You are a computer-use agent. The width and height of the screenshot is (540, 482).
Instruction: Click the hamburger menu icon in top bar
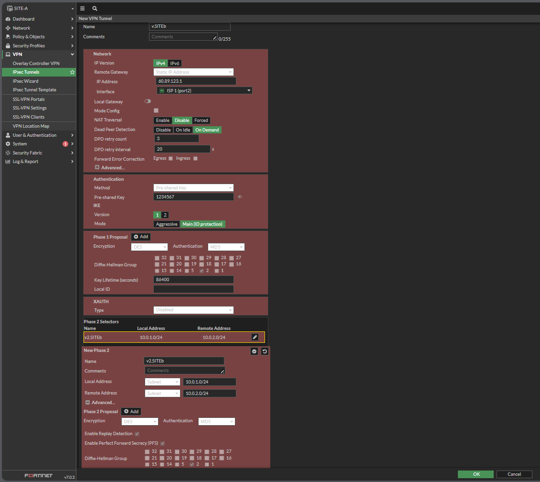pyautogui.click(x=83, y=9)
